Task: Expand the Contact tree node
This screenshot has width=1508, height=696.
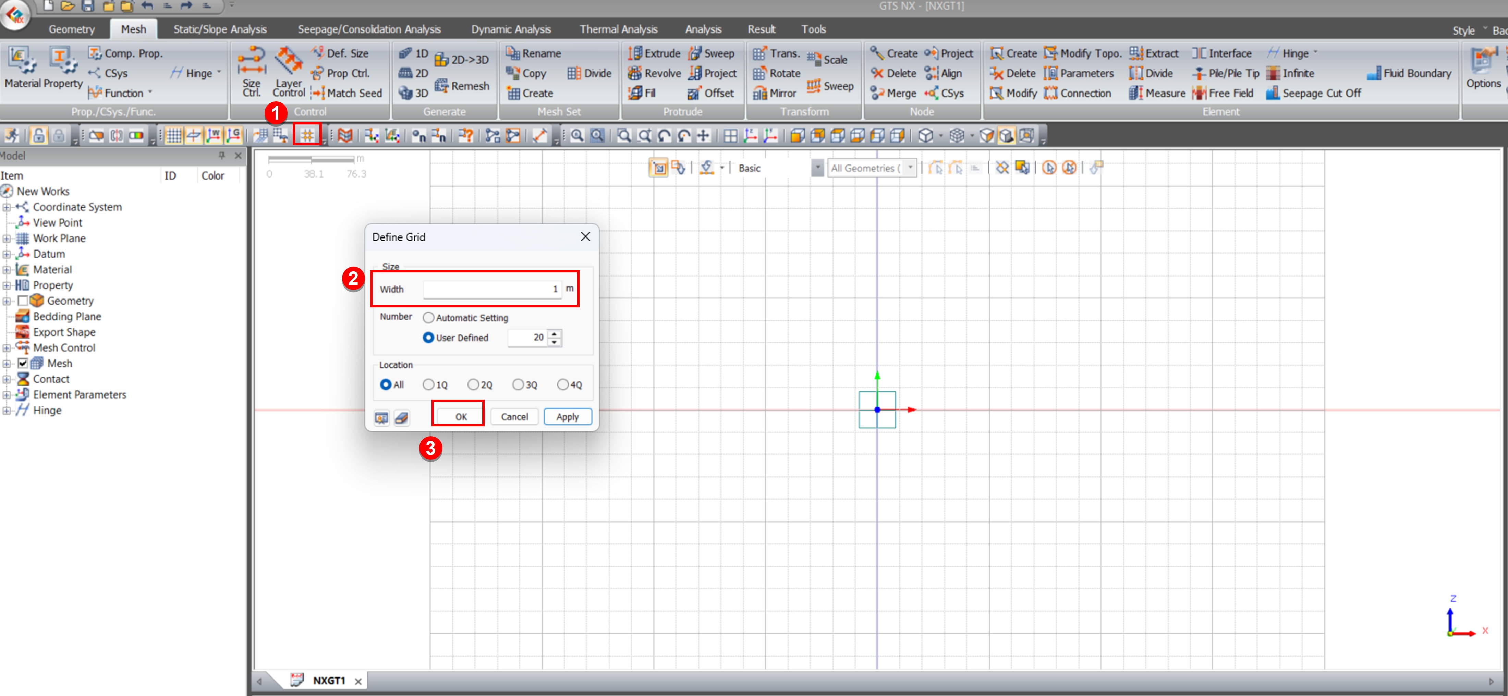Action: coord(7,379)
